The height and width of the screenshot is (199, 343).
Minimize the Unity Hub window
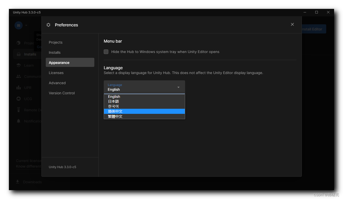[305, 12]
